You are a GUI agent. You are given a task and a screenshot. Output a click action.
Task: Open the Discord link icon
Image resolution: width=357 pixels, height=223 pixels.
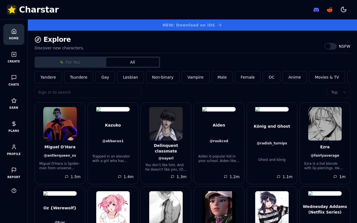(316, 10)
